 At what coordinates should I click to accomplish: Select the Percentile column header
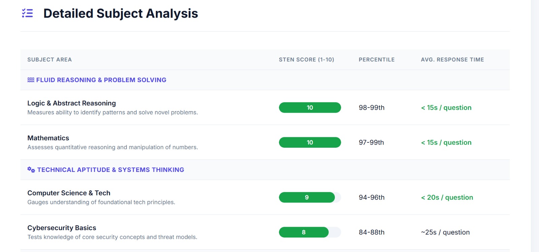pyautogui.click(x=376, y=60)
